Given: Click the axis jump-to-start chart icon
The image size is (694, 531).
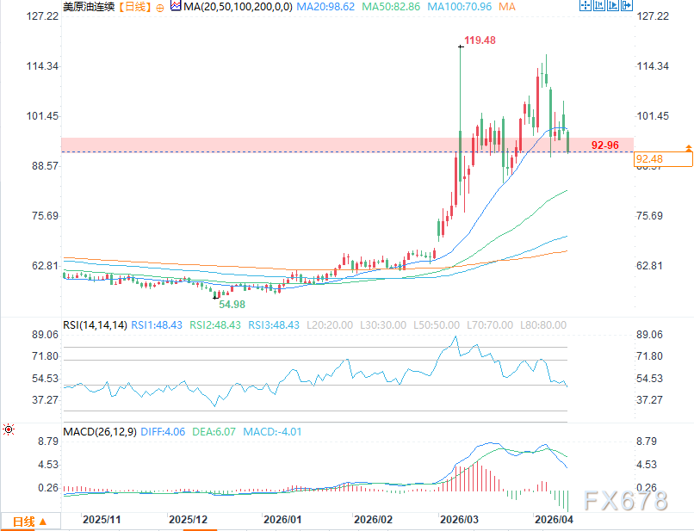Looking at the screenshot, I should point(599,5).
